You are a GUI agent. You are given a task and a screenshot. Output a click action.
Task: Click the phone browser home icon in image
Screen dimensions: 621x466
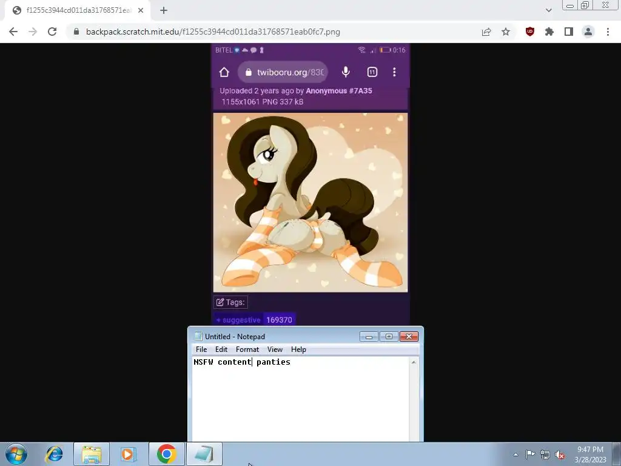[x=224, y=72]
